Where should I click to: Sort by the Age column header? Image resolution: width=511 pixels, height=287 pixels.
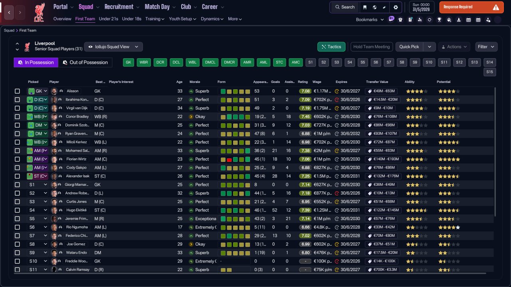pos(179,82)
